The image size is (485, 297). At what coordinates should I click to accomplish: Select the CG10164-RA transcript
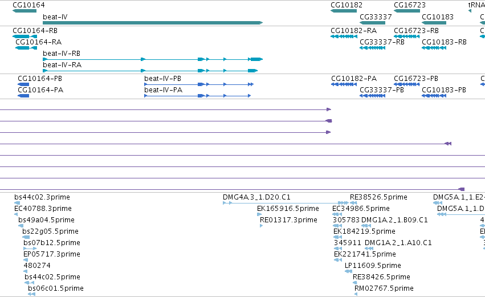coord(26,48)
